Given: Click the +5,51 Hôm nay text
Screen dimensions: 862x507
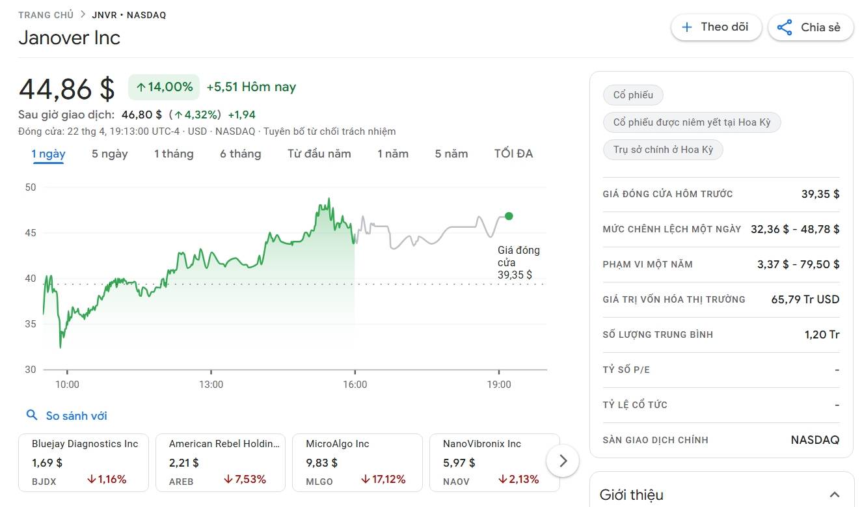Looking at the screenshot, I should point(251,87).
